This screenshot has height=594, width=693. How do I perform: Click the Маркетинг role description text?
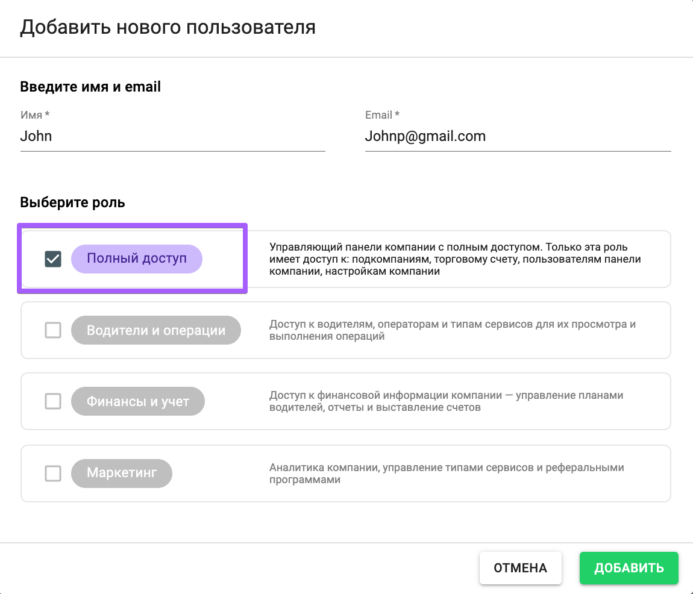(446, 474)
